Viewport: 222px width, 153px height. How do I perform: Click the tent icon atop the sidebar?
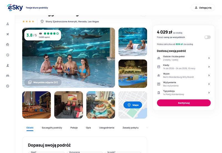pyautogui.click(x=8, y=24)
